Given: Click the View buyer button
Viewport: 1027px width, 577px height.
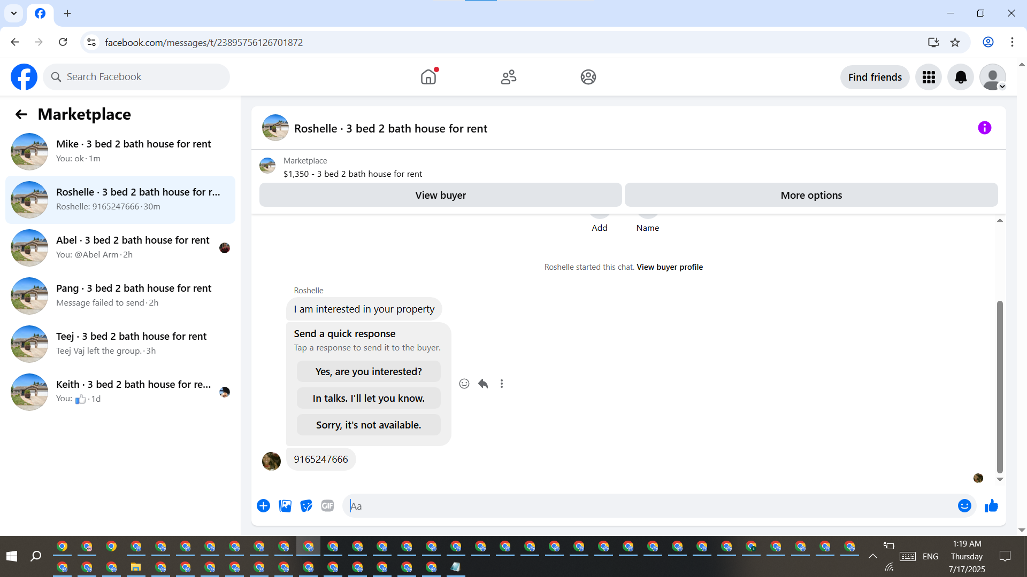Looking at the screenshot, I should pyautogui.click(x=440, y=195).
